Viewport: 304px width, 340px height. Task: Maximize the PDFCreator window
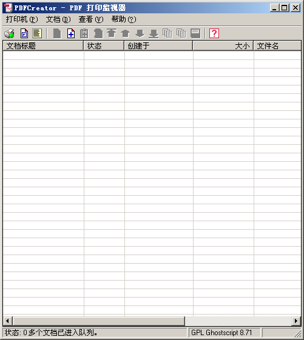[284, 8]
